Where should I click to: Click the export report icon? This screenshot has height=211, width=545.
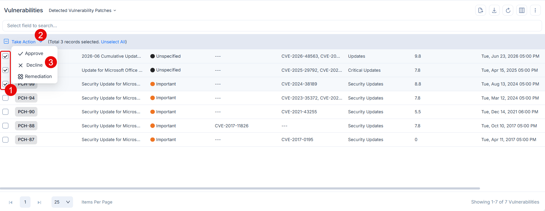(x=481, y=10)
